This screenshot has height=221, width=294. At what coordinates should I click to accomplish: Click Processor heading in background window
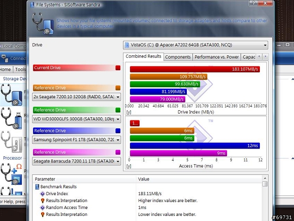(x=12, y=158)
